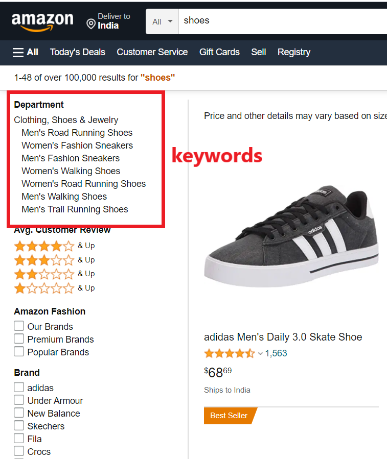Click the adidas shoe star rating
The height and width of the screenshot is (459, 387).
pyautogui.click(x=229, y=353)
